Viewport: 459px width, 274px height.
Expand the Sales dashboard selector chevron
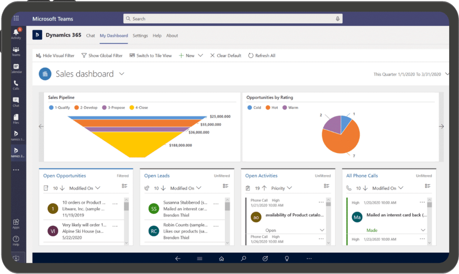click(x=122, y=74)
